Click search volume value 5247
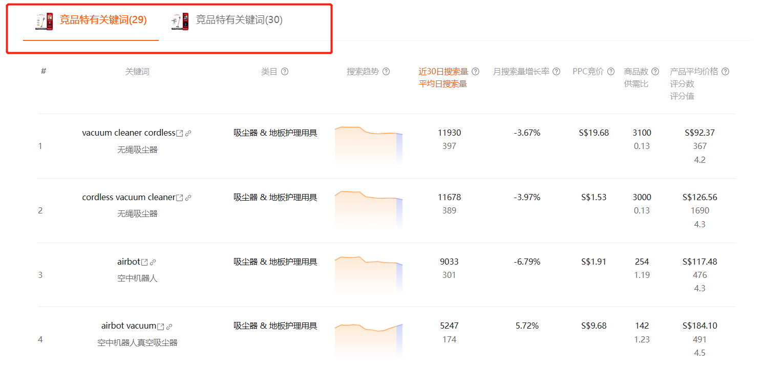The height and width of the screenshot is (367, 763). (449, 326)
